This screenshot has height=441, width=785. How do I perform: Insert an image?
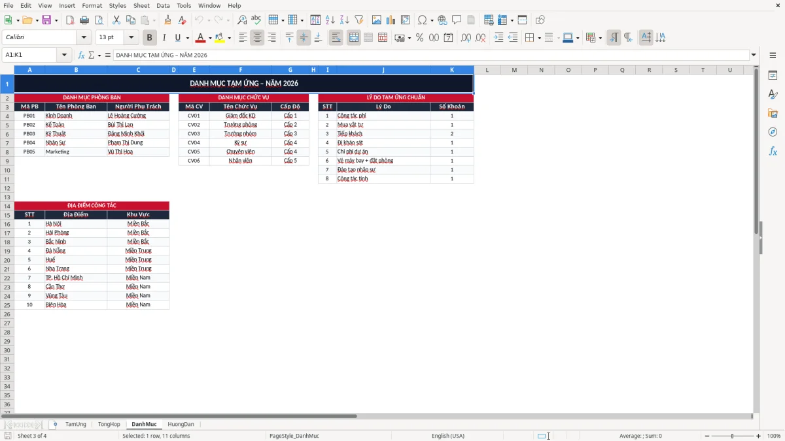(x=377, y=20)
